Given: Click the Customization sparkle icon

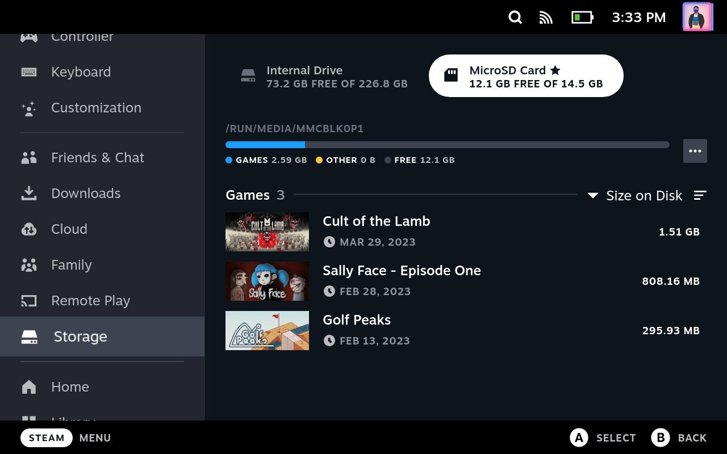Looking at the screenshot, I should 29,108.
